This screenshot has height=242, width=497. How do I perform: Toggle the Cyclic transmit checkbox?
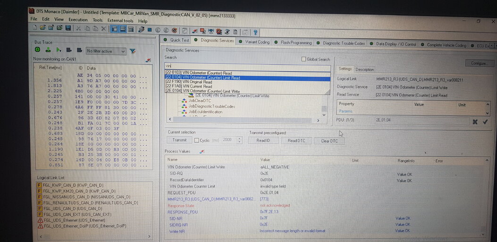click(x=196, y=140)
